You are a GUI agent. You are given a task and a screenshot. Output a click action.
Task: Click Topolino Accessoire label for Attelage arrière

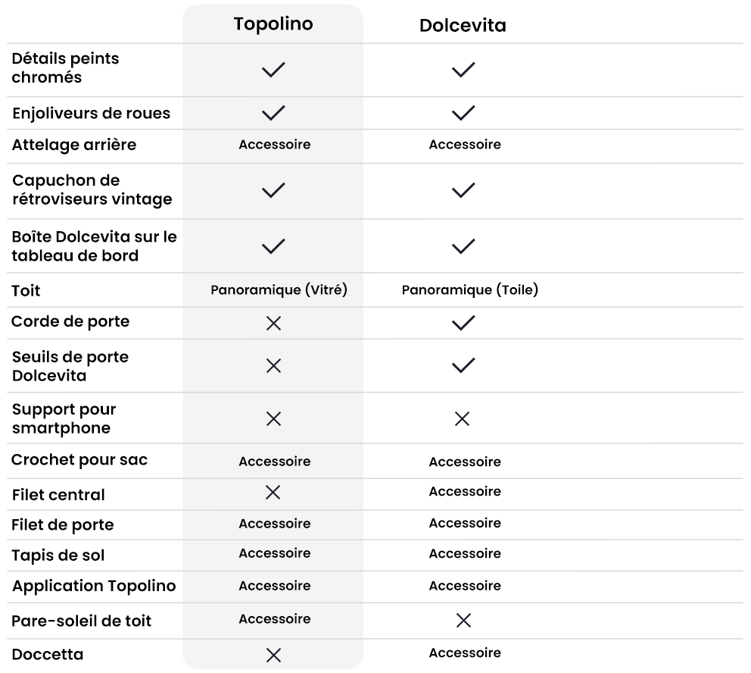click(x=274, y=144)
